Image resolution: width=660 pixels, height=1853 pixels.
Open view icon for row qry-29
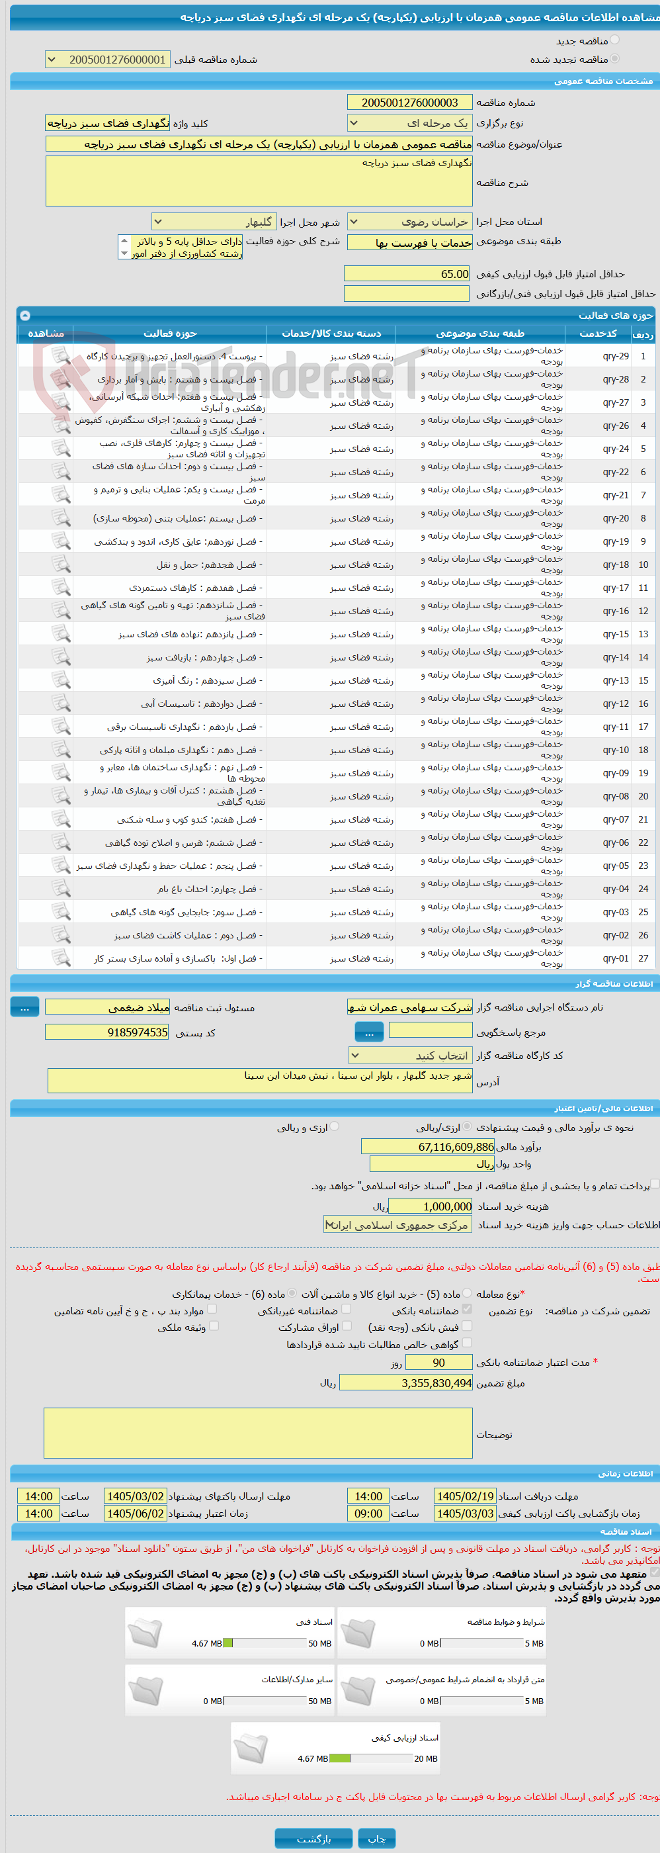coord(60,355)
